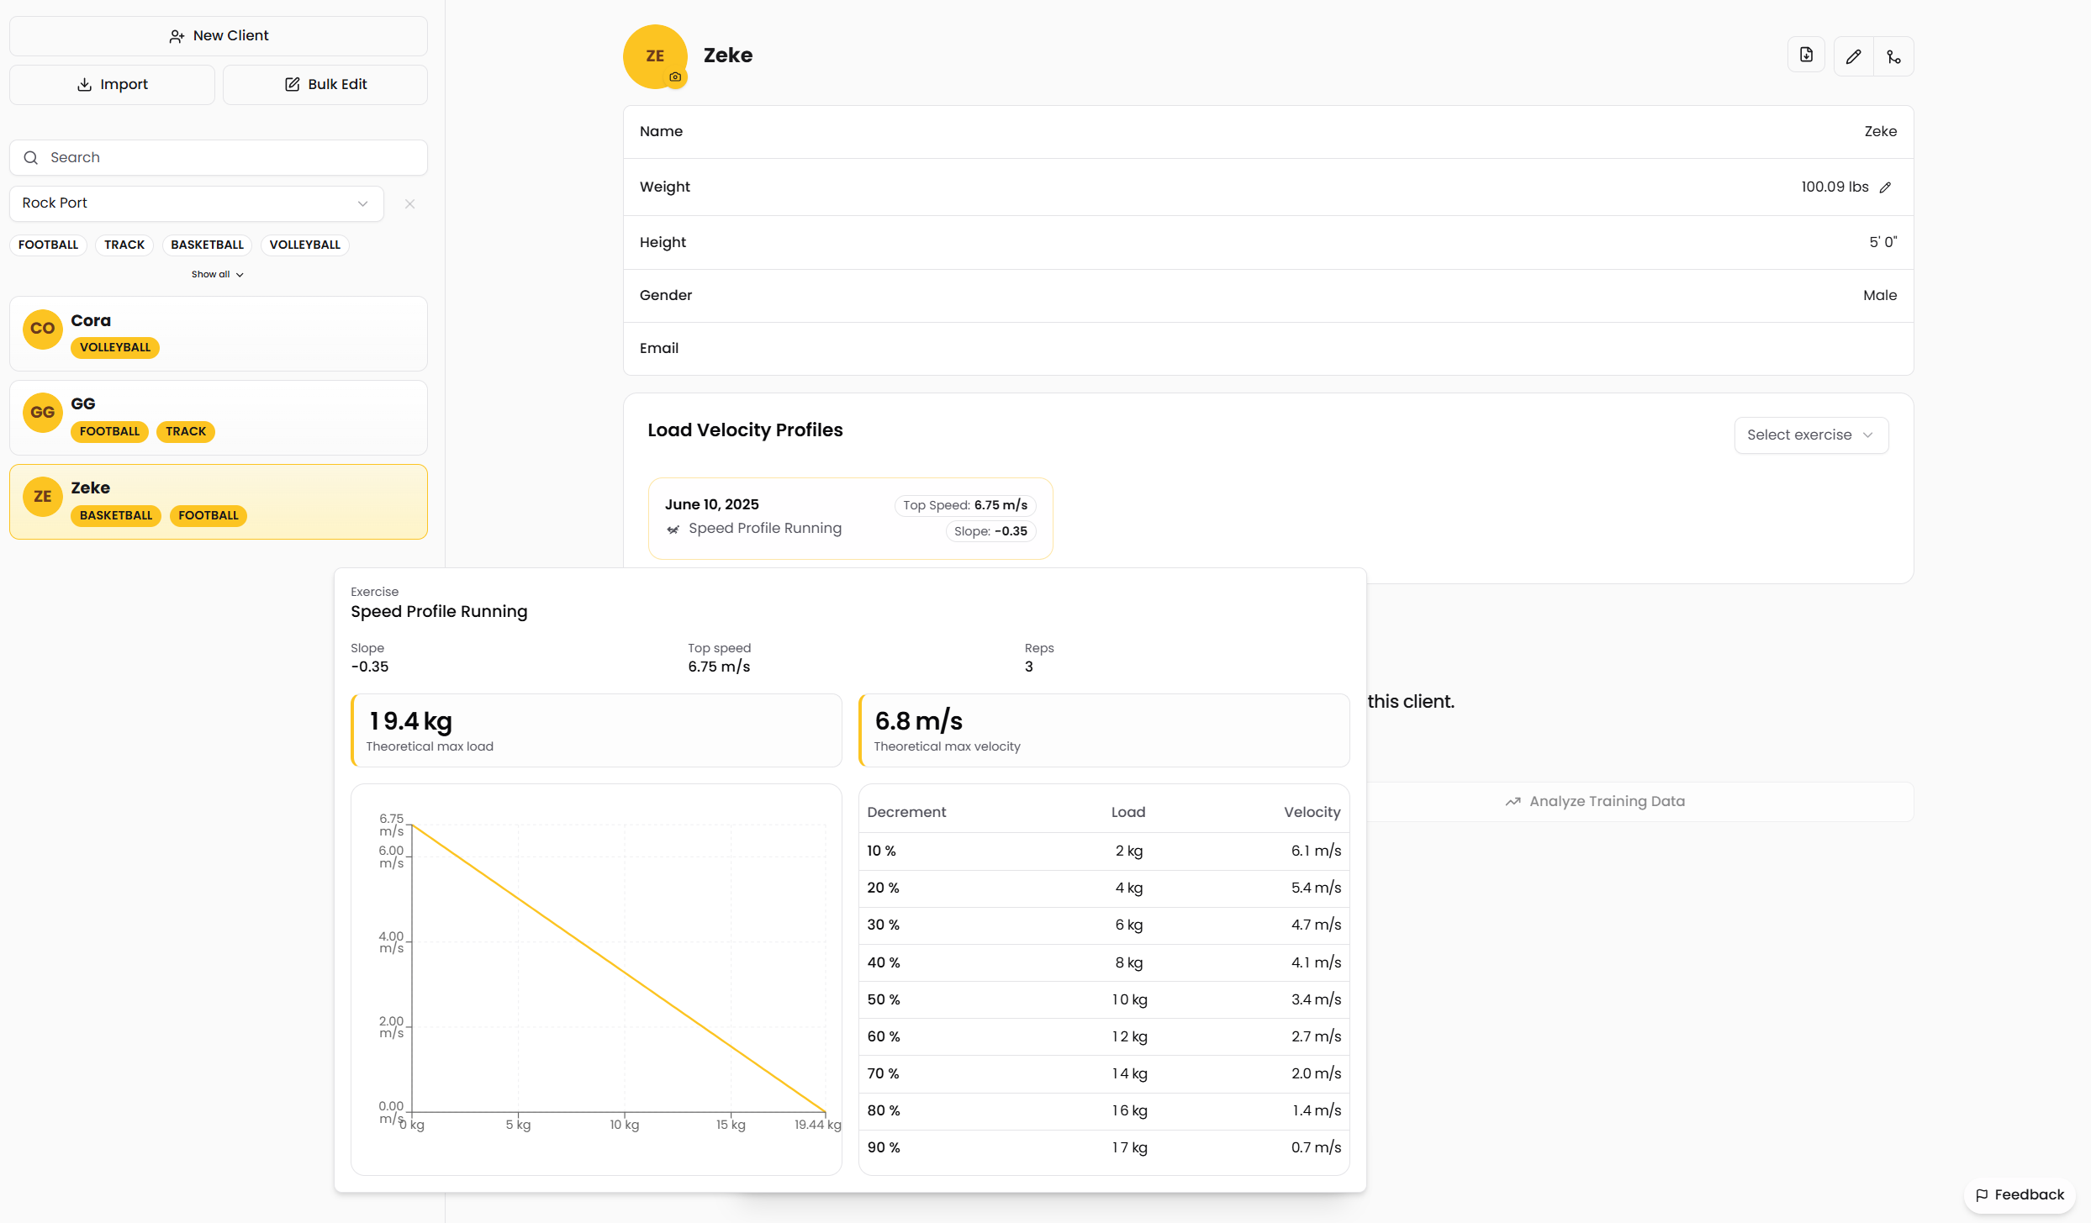Click the camera icon on Zeke's avatar
The width and height of the screenshot is (2091, 1223).
coord(675,76)
